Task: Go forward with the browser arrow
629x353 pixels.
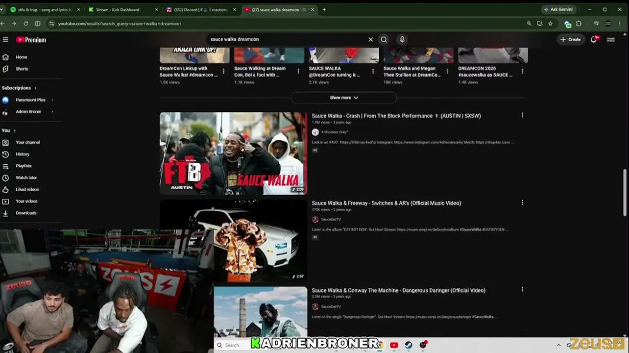Action: [x=13, y=24]
